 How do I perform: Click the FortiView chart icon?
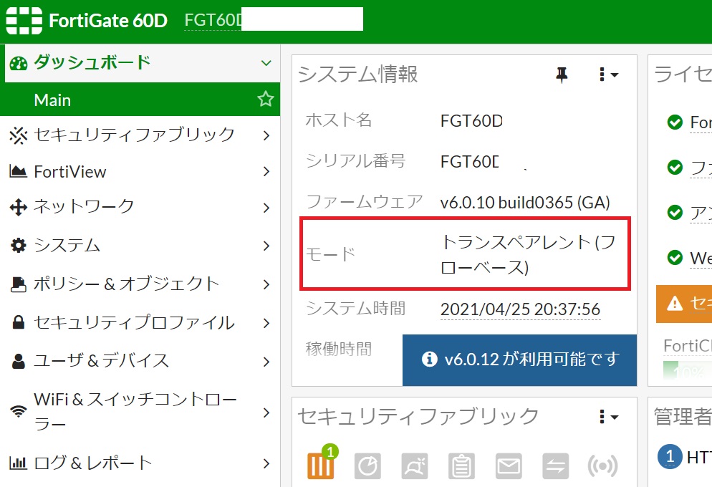point(18,172)
